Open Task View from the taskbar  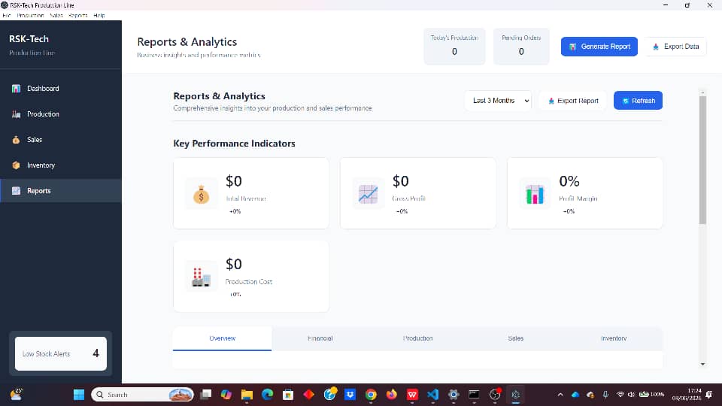206,395
